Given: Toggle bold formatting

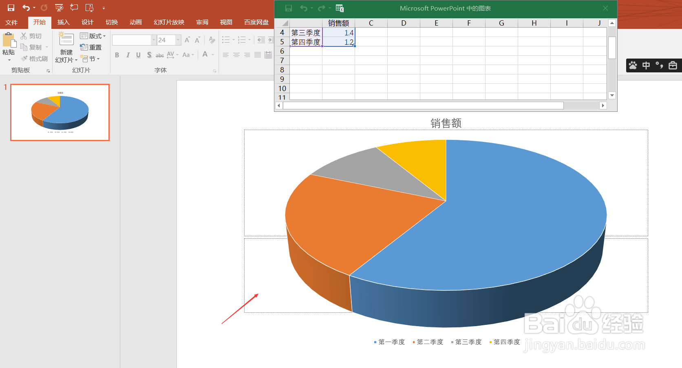Looking at the screenshot, I should (117, 55).
